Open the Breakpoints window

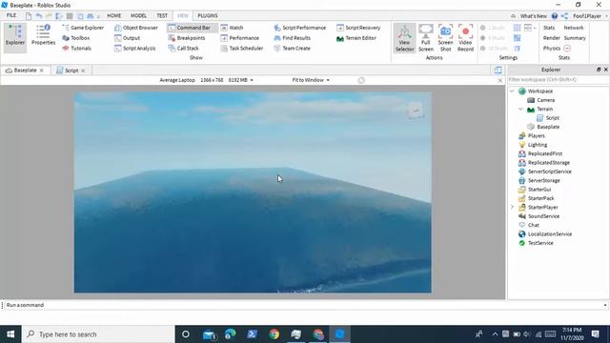point(187,38)
